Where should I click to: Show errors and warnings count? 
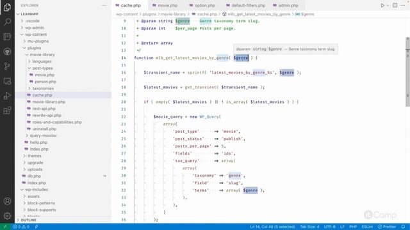click(x=21, y=227)
